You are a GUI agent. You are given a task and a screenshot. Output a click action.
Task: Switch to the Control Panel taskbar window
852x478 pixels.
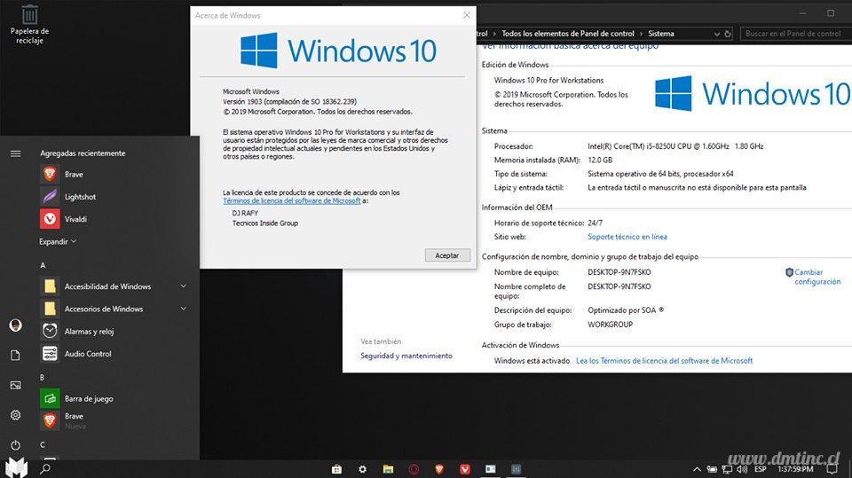coord(517,469)
